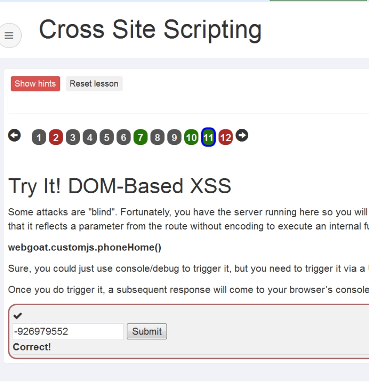Open lesson page 3
The image size is (369, 386).
pos(73,137)
